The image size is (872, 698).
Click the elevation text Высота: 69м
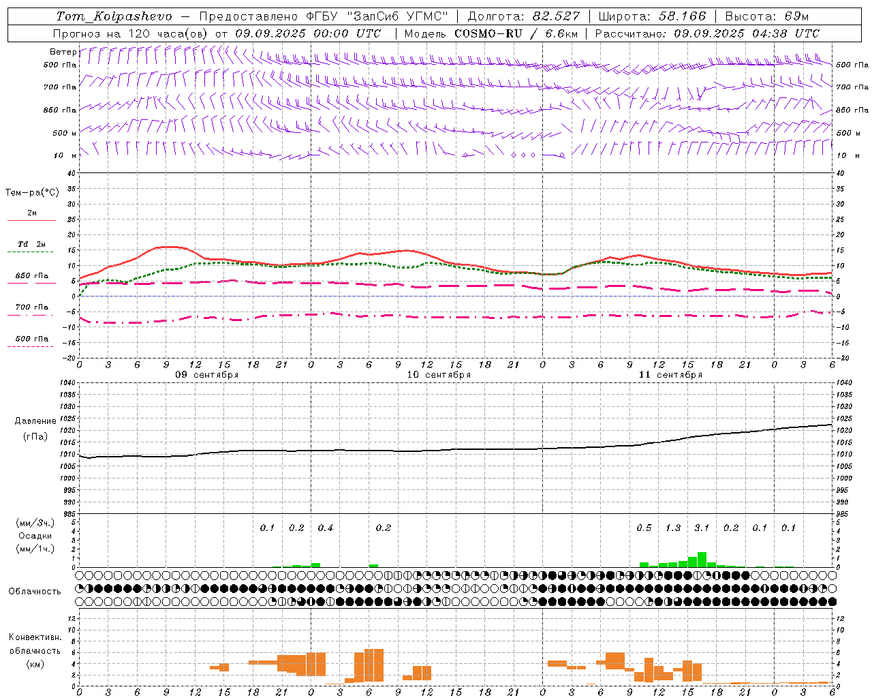pyautogui.click(x=766, y=16)
